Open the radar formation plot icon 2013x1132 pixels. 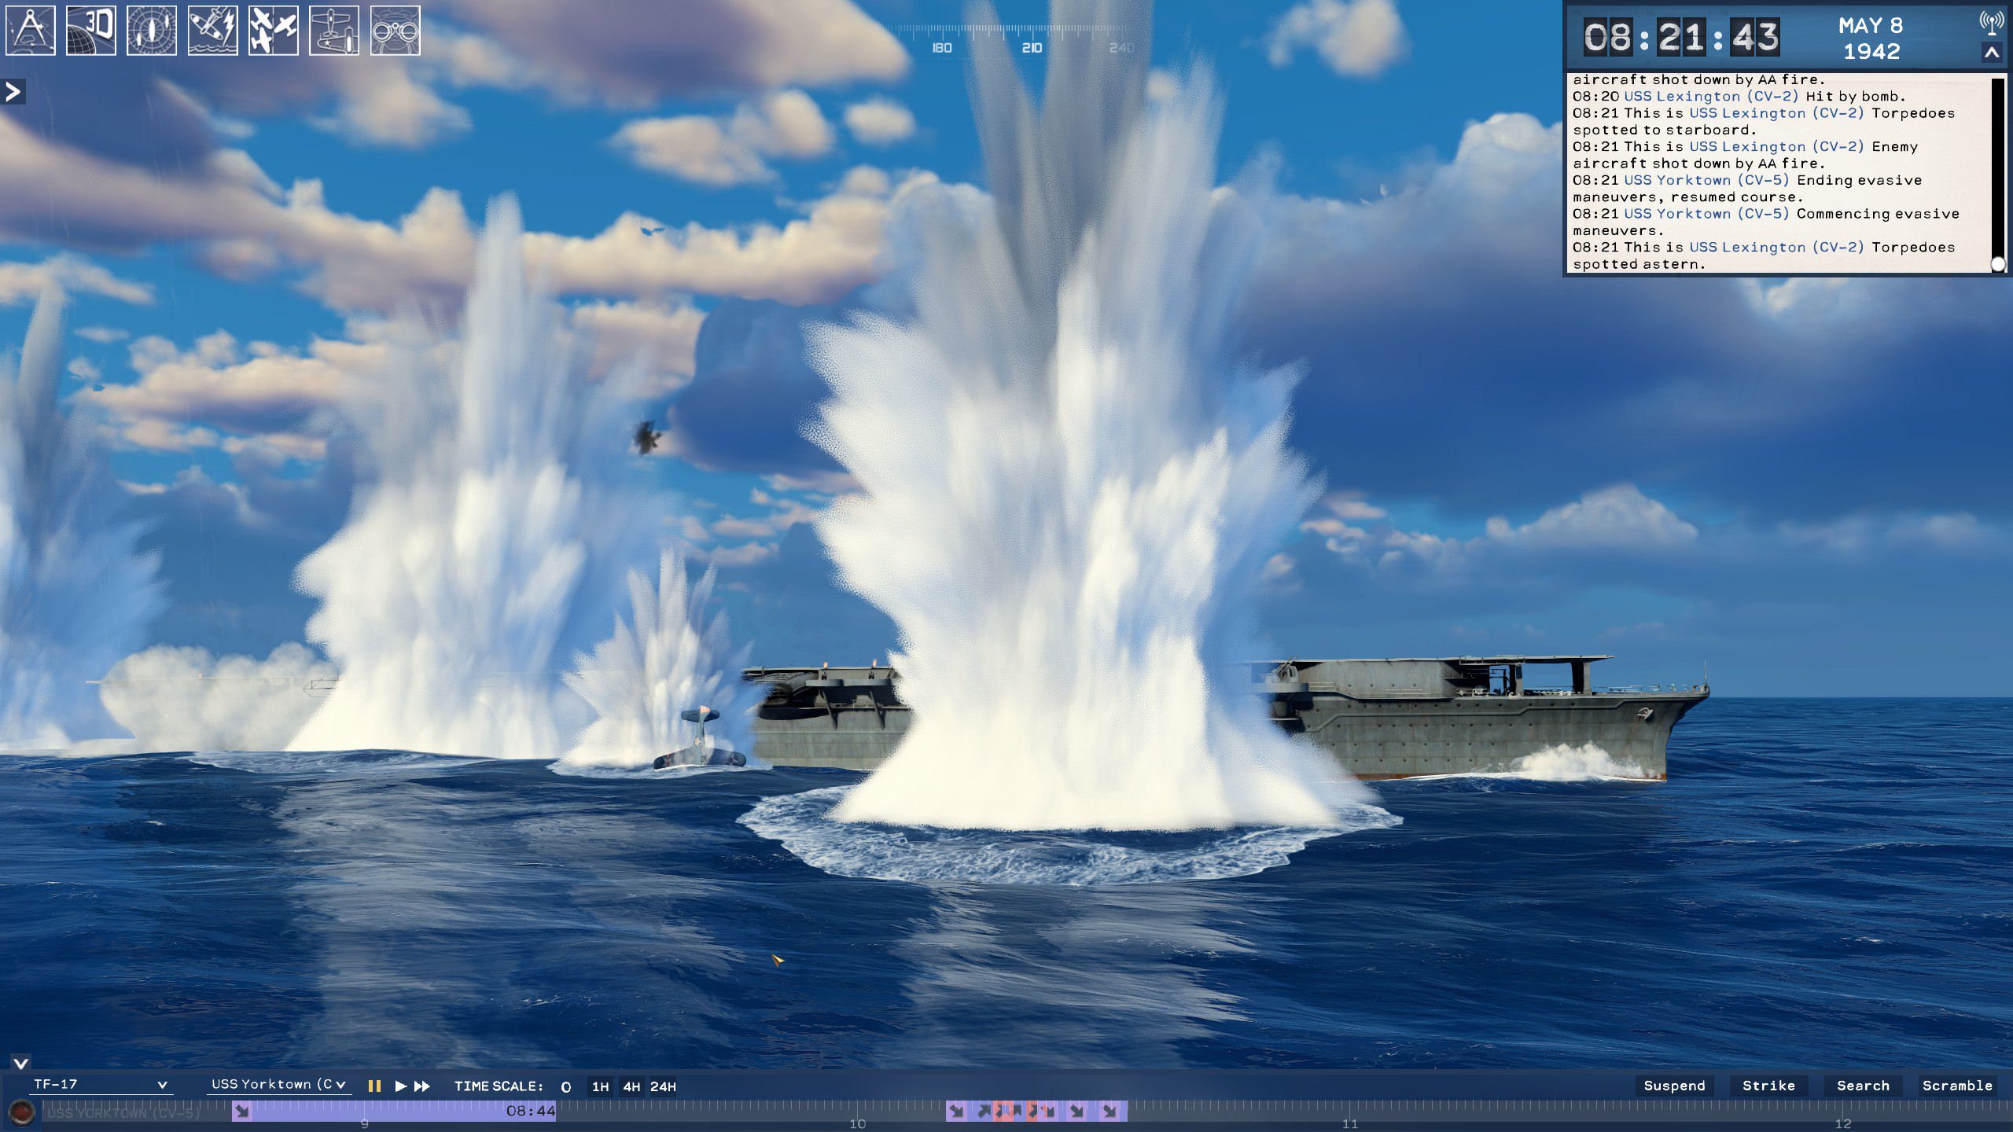pyautogui.click(x=152, y=31)
